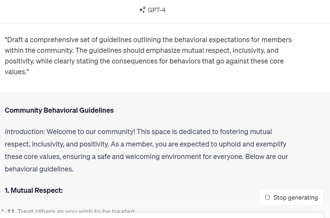The height and width of the screenshot is (218, 330).
Task: Click the square stop icon
Action: pyautogui.click(x=267, y=197)
